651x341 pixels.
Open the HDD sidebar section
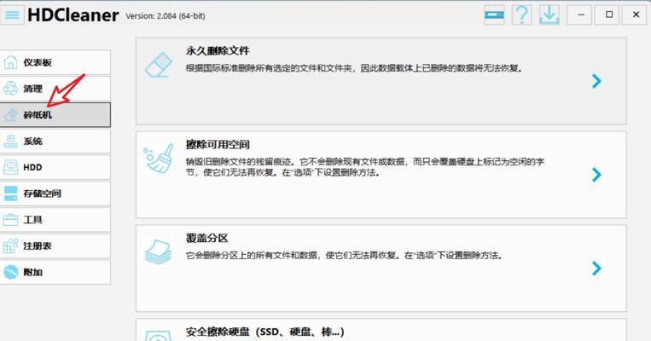pos(55,167)
